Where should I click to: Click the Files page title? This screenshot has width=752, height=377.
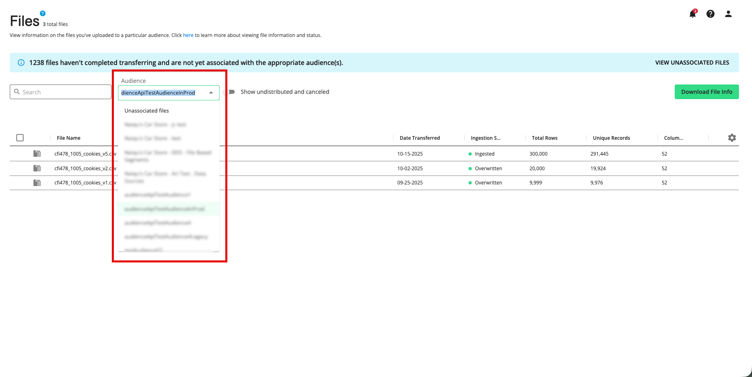25,21
